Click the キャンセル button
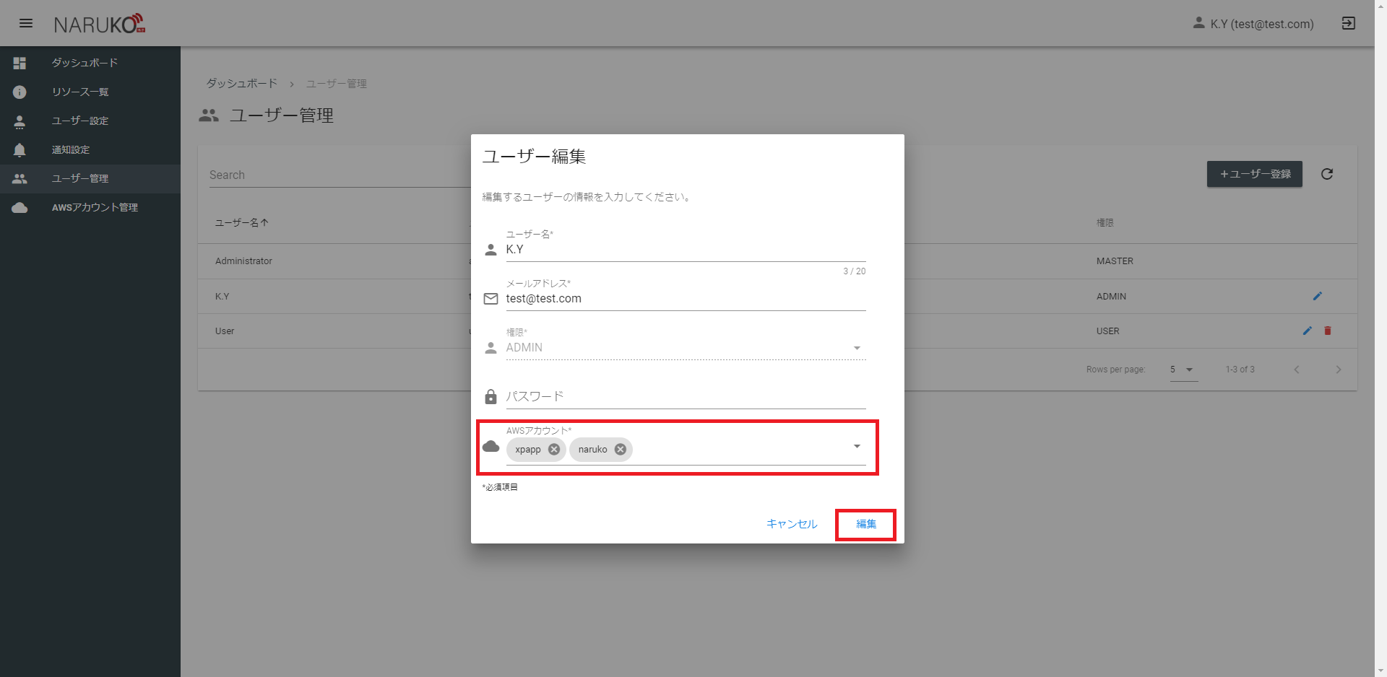Viewport: 1387px width, 677px height. pos(792,524)
